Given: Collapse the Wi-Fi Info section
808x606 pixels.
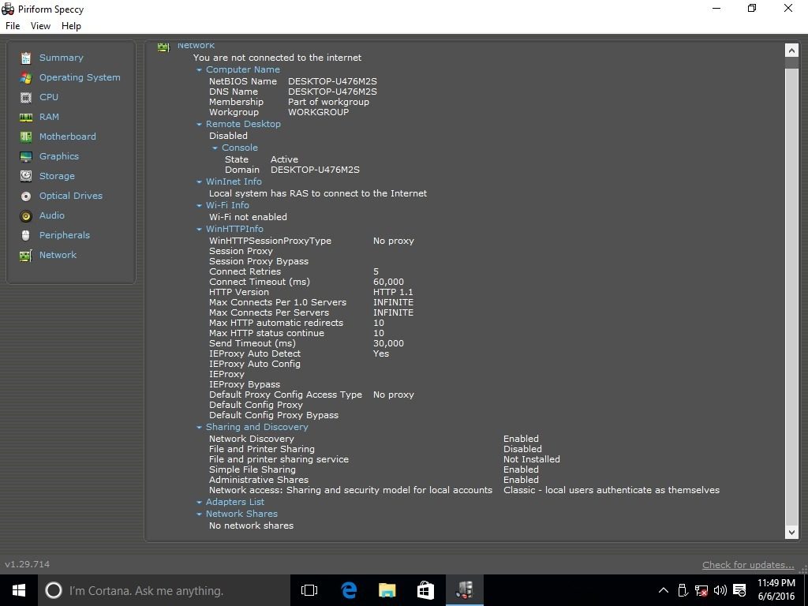Looking at the screenshot, I should click(x=200, y=206).
